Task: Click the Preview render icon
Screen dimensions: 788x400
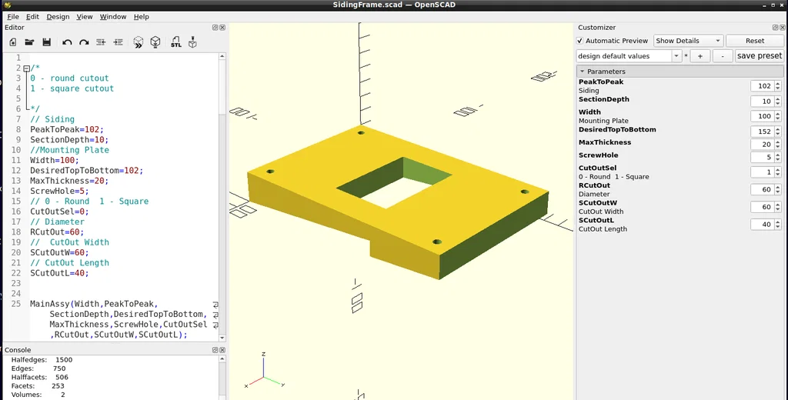Action: click(139, 43)
